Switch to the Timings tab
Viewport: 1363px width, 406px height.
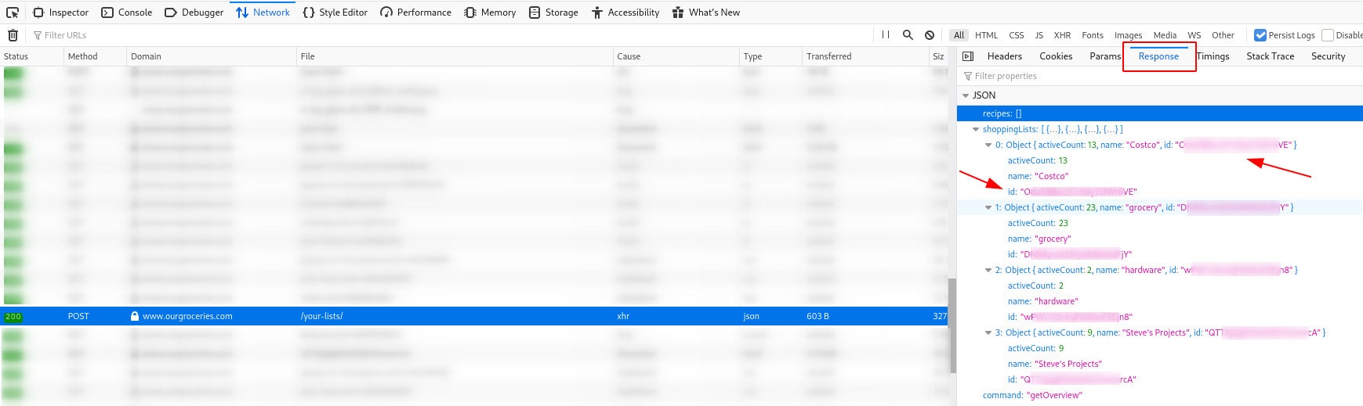tap(1213, 56)
